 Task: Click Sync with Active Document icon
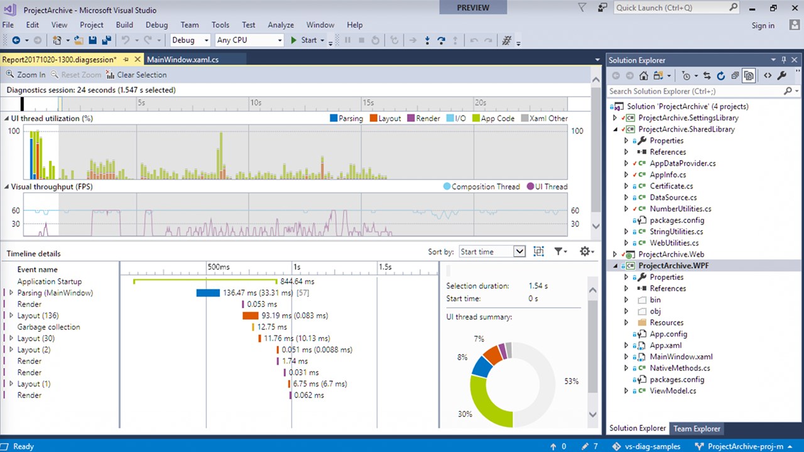click(707, 76)
